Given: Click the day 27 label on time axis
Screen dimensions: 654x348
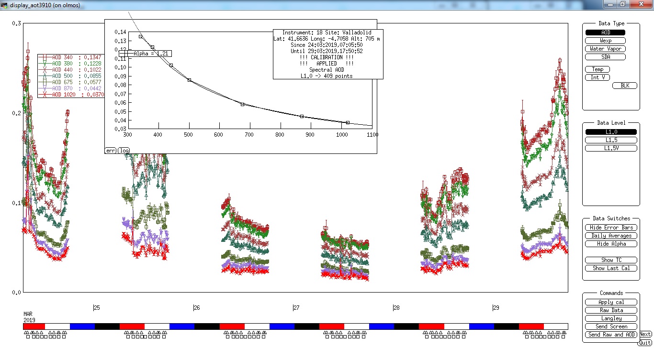Looking at the screenshot, I should 296,308.
